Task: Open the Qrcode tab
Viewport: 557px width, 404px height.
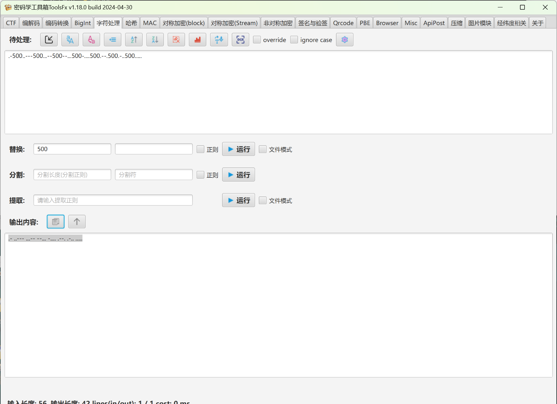Action: (343, 23)
